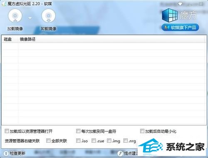Click the 卸载镜像 disc icon

[x=48, y=16]
